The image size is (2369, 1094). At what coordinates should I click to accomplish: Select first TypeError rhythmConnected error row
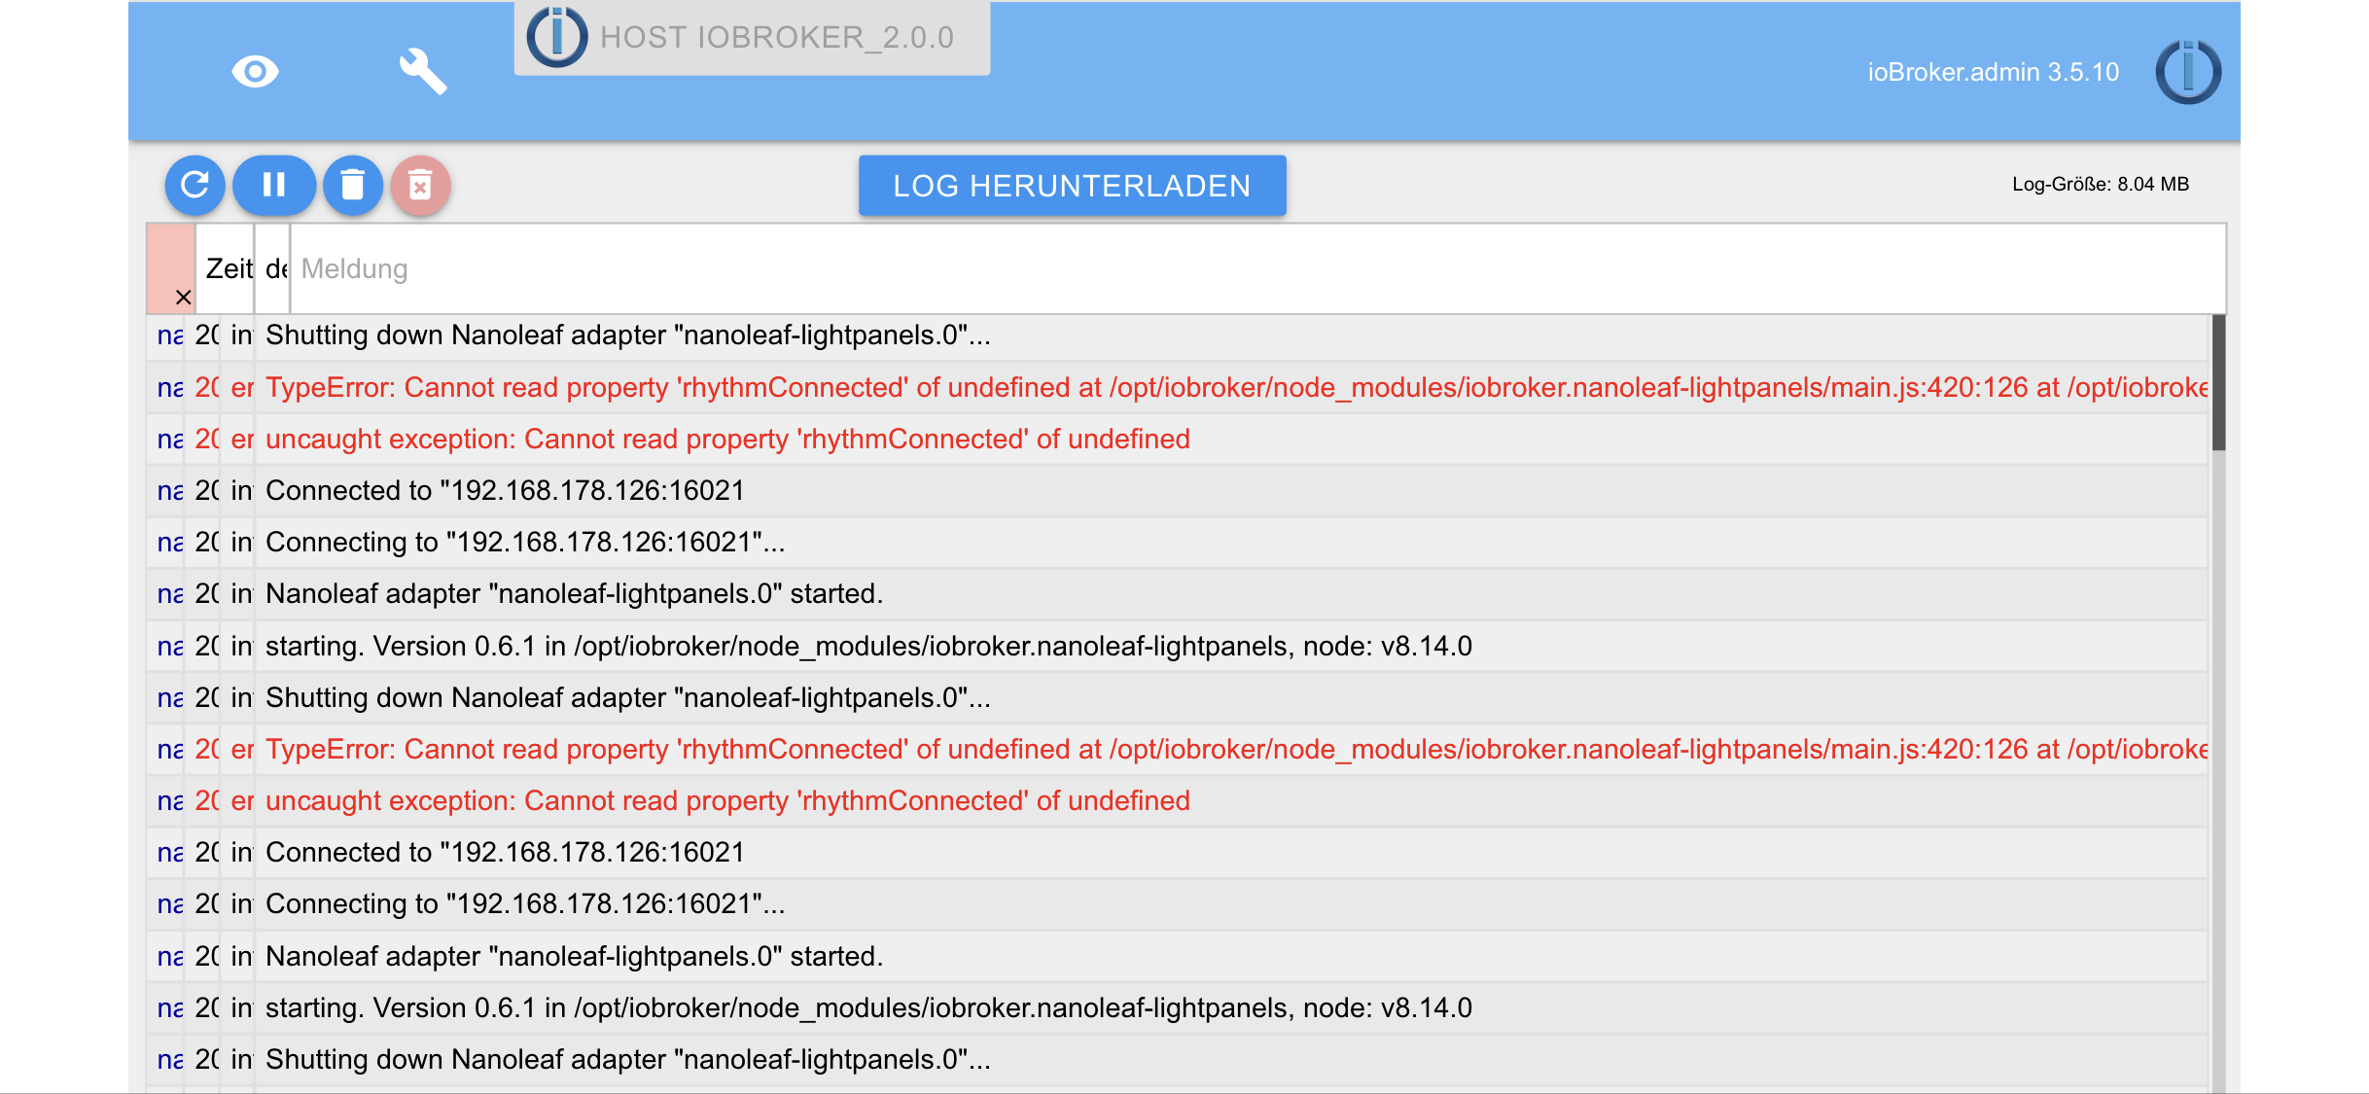click(1178, 387)
